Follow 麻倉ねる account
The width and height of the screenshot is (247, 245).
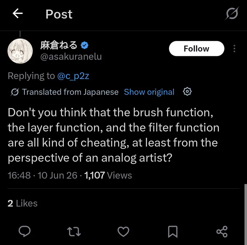pyautogui.click(x=197, y=49)
